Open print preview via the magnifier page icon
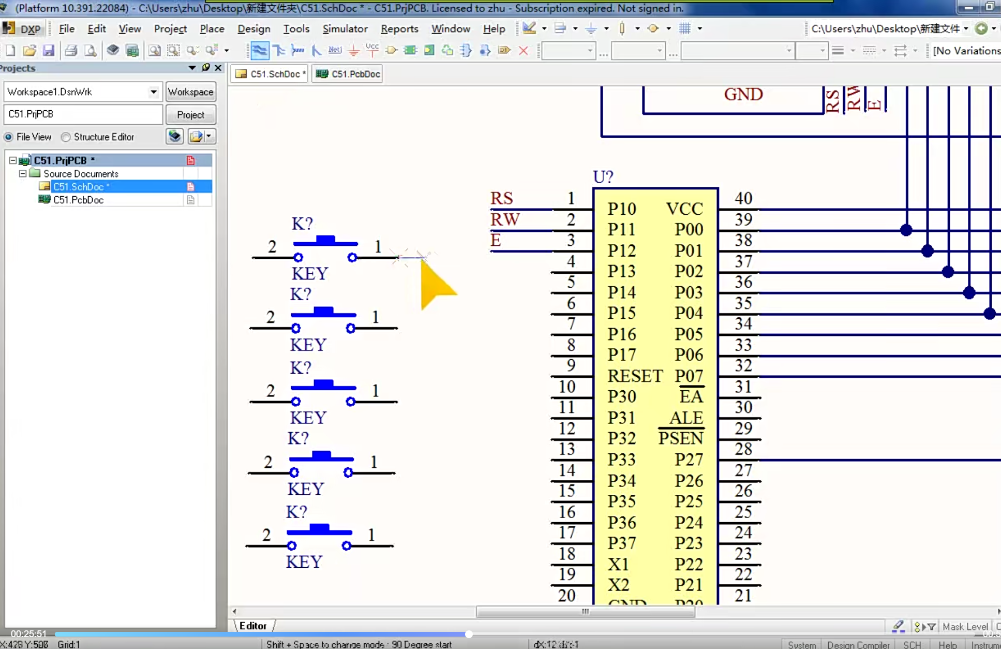 (x=91, y=51)
